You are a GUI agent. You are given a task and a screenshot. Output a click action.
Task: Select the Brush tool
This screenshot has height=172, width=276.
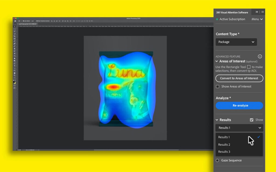pos(15,46)
